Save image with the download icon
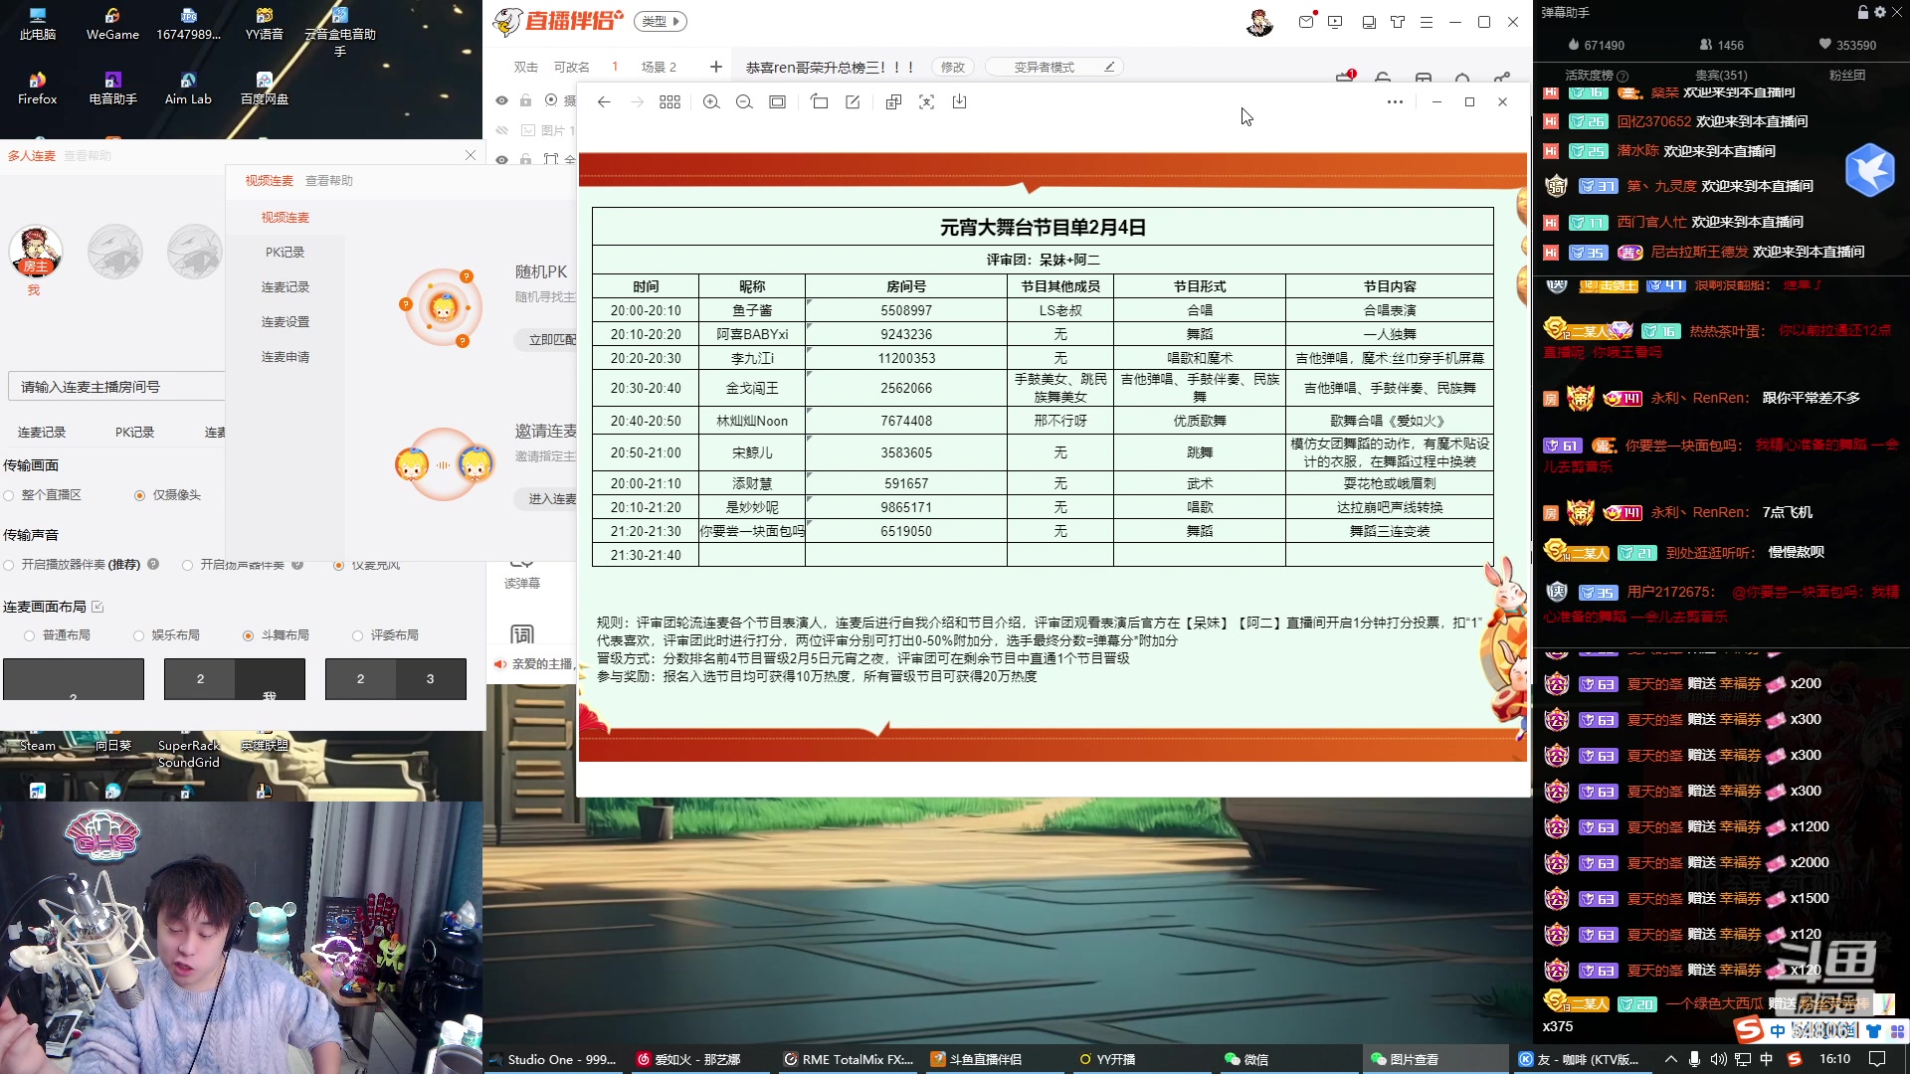 (959, 102)
